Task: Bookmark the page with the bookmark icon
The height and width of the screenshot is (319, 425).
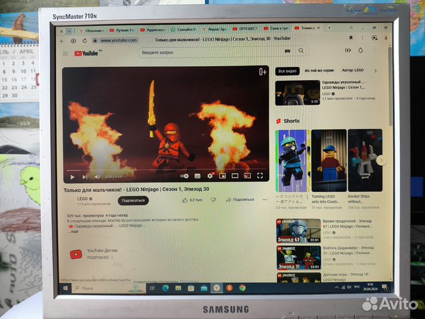Action: click(351, 38)
